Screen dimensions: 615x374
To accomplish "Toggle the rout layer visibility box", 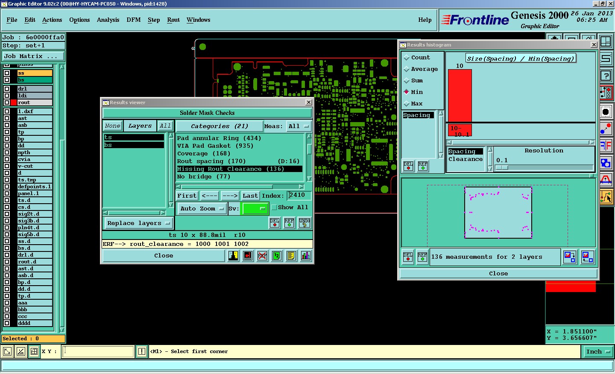I will [7, 102].
